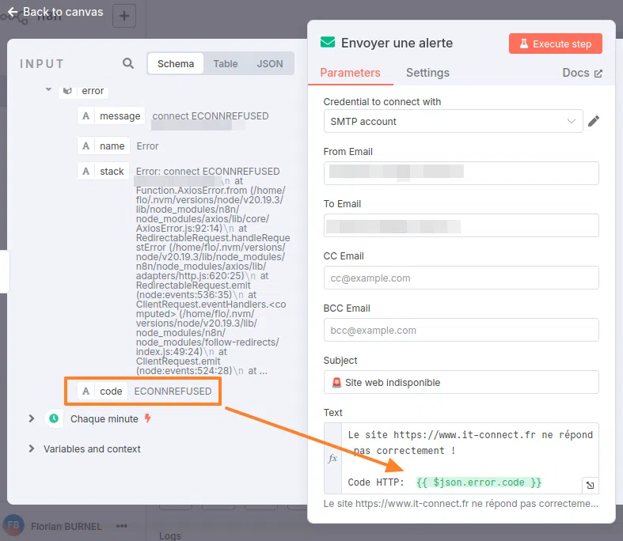Viewport: 623px width, 541px height.
Task: Click the Subject field
Action: (461, 382)
